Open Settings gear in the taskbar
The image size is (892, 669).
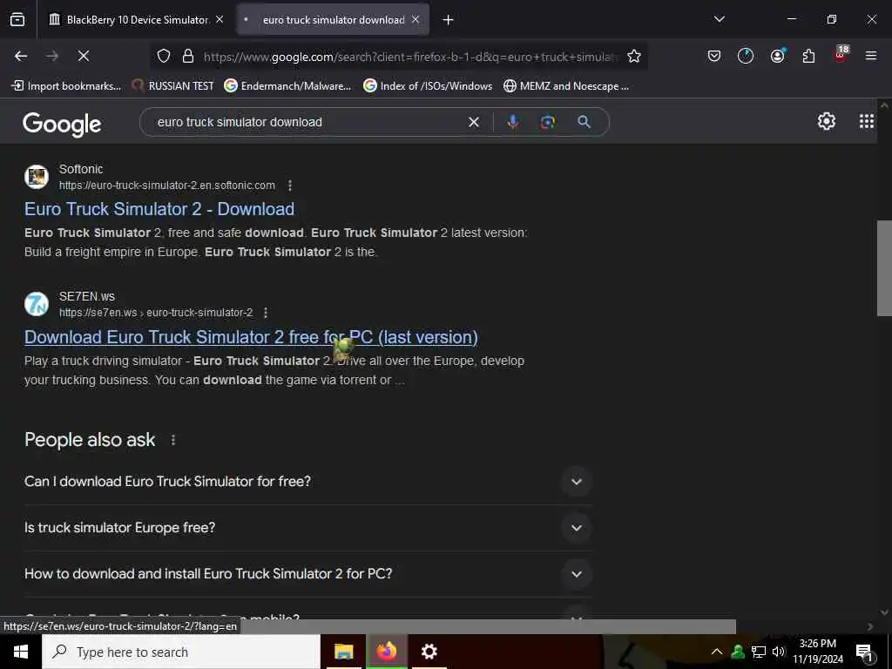tap(429, 652)
